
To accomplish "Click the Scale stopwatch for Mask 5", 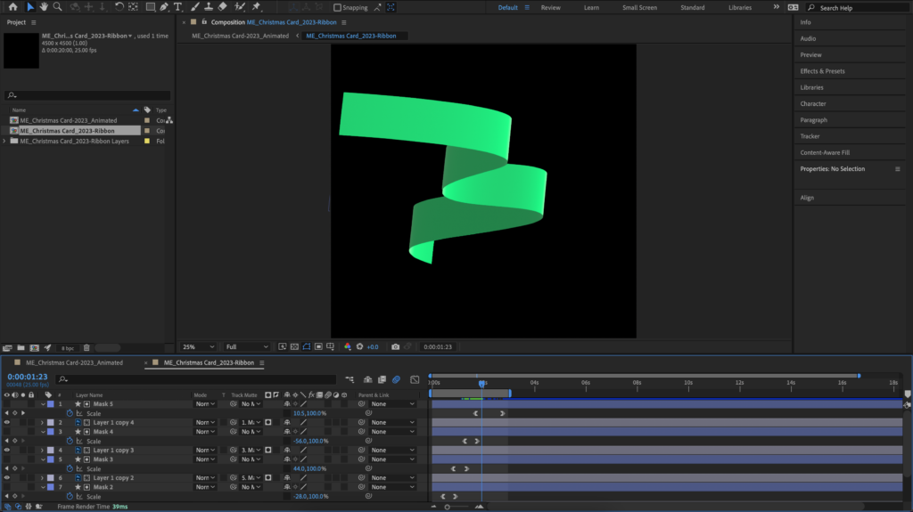I will pyautogui.click(x=70, y=413).
